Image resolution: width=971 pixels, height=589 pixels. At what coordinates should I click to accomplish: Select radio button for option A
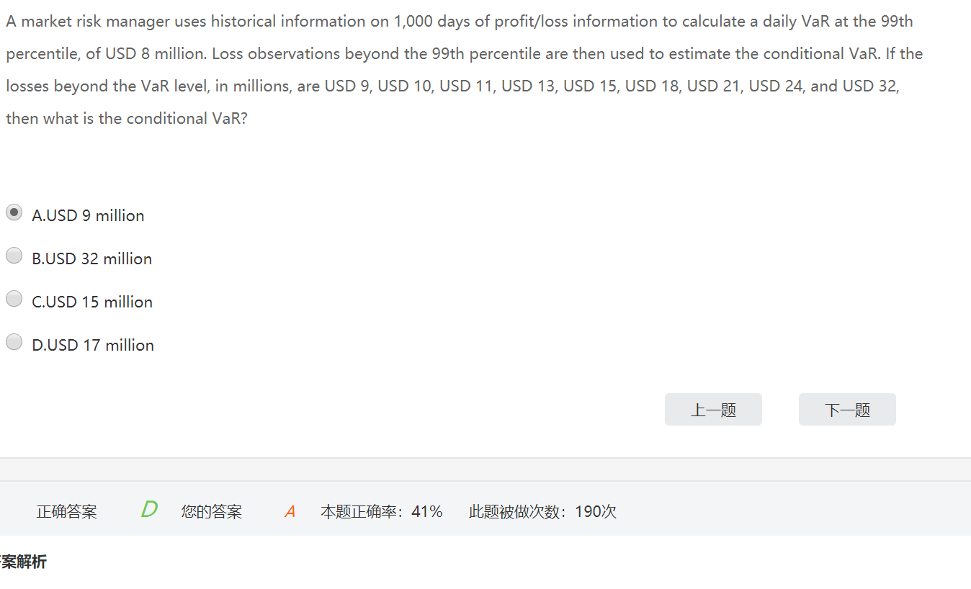click(x=14, y=212)
